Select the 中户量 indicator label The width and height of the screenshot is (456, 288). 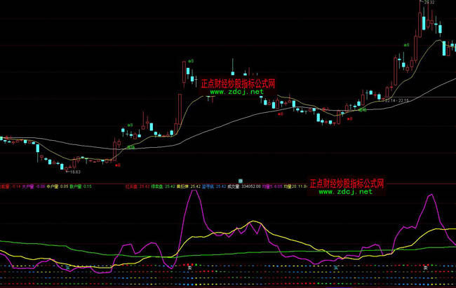click(53, 186)
